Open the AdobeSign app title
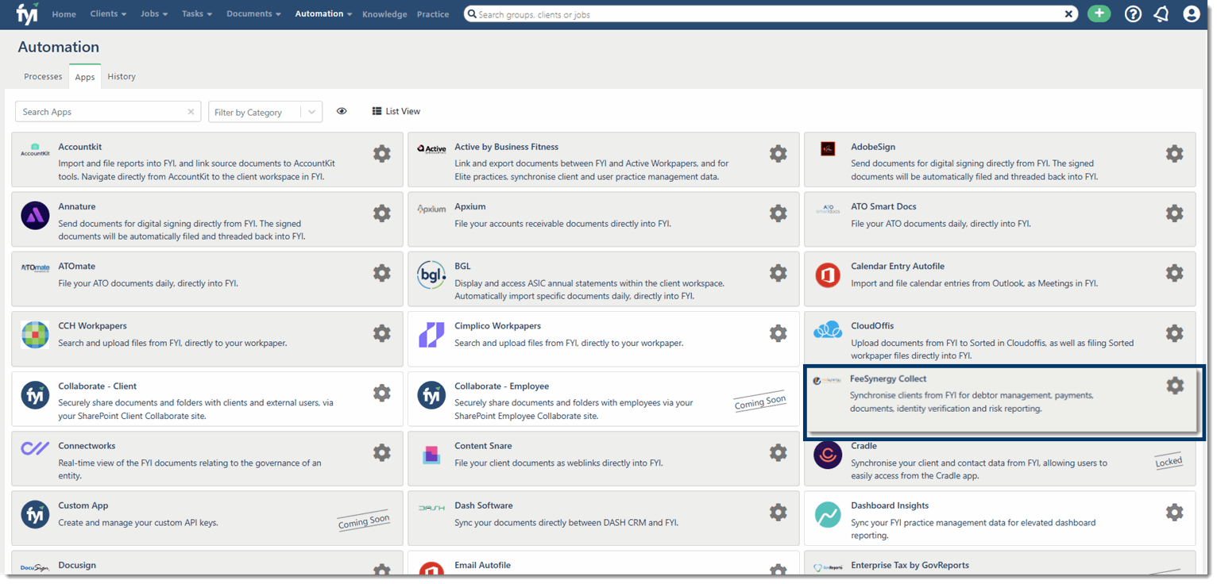The width and height of the screenshot is (1217, 584). click(x=873, y=147)
